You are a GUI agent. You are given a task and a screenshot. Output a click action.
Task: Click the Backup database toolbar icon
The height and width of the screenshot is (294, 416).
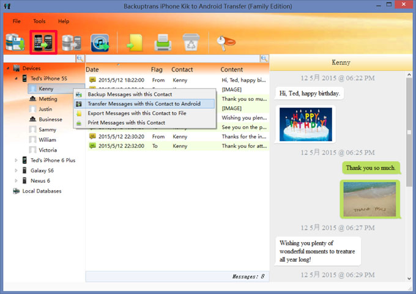(x=15, y=42)
